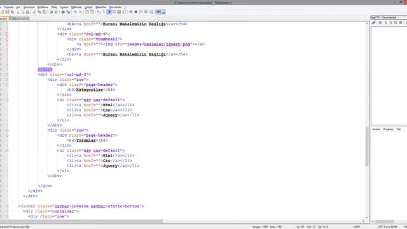
Task: Open the Function List toolbar icon
Action: (x=124, y=12)
